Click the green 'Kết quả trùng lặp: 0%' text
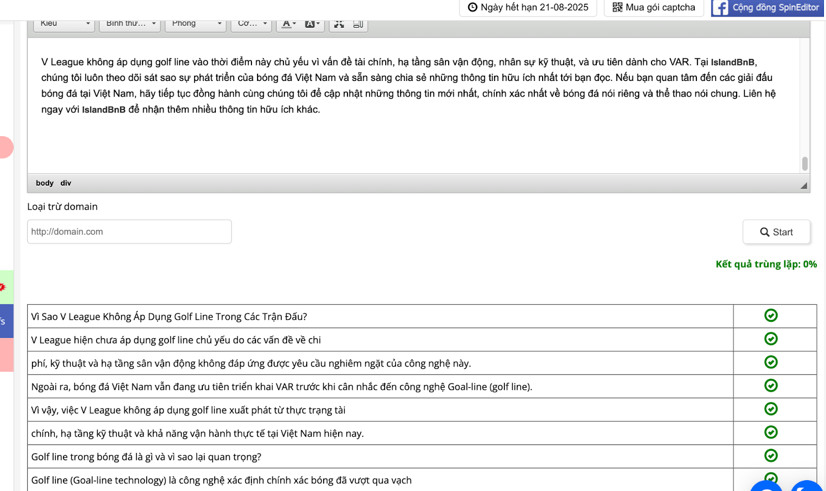This screenshot has width=826, height=491. coord(766,264)
